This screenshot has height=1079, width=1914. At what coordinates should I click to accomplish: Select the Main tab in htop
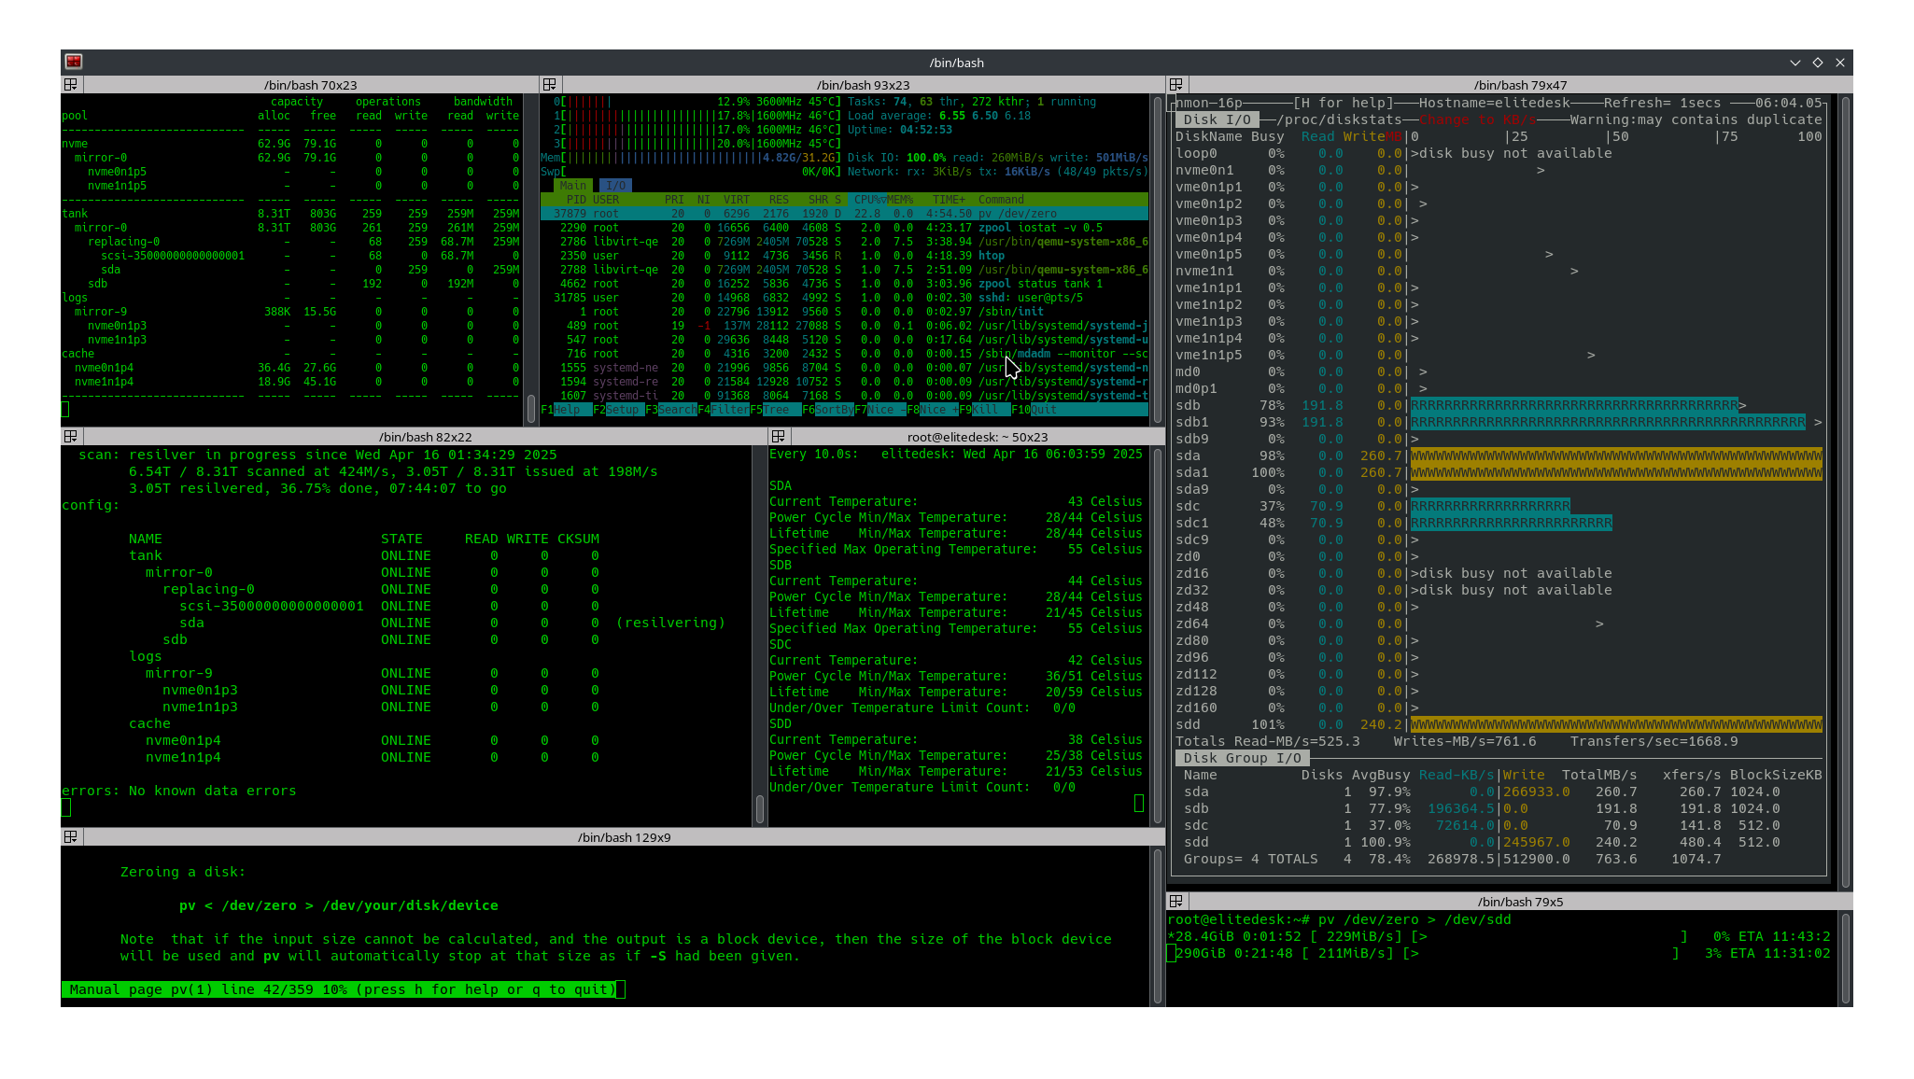tap(572, 186)
